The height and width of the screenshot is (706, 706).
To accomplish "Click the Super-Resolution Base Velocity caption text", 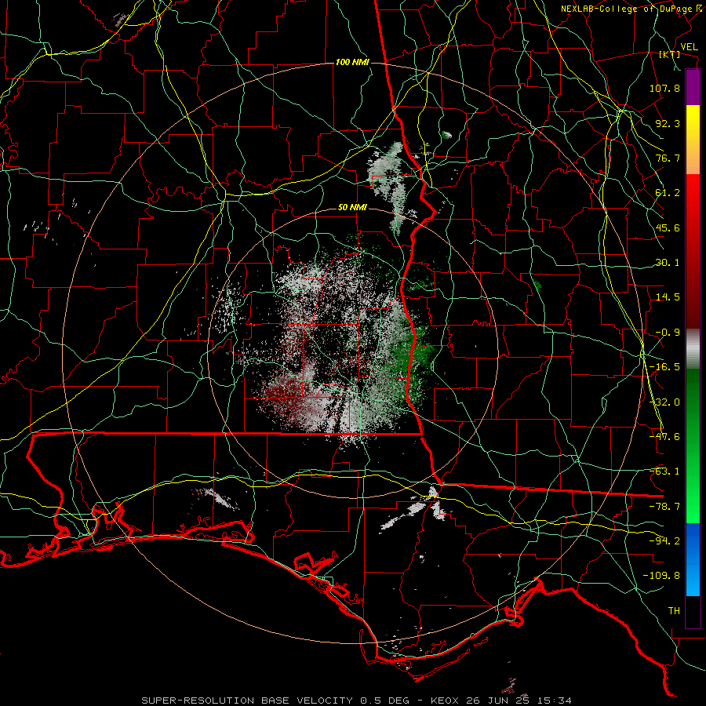I will [x=357, y=701].
